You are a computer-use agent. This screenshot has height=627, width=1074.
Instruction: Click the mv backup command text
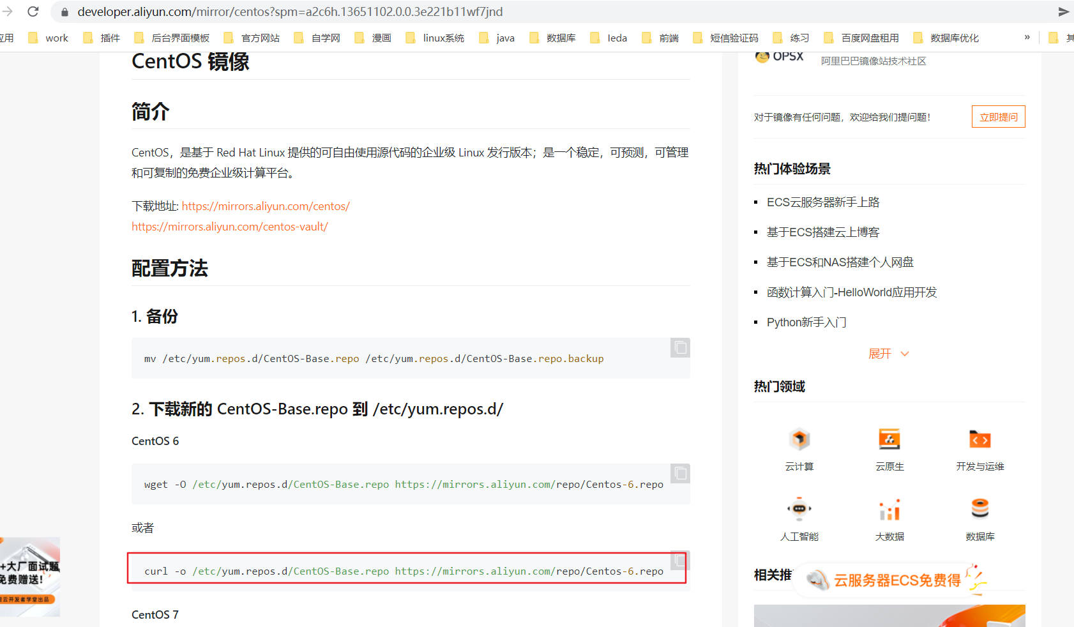(x=374, y=359)
